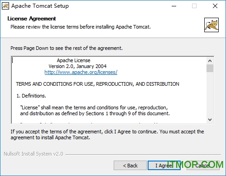The image size is (226, 176).
Task: Close the Apache Tomcat Setup window
Action: click(x=215, y=6)
